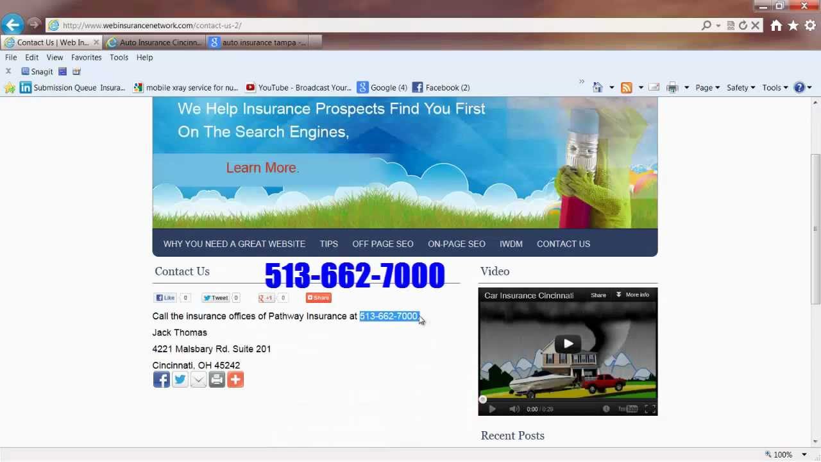Open Submission Queue LinkedIn favorite
Viewport: 821px width, 462px height.
click(72, 87)
